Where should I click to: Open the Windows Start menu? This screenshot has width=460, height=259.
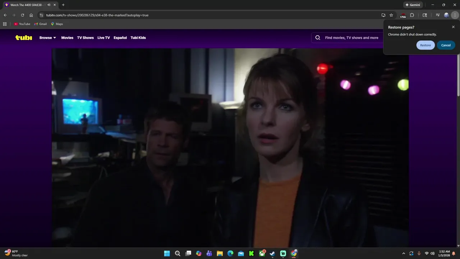[167, 253]
